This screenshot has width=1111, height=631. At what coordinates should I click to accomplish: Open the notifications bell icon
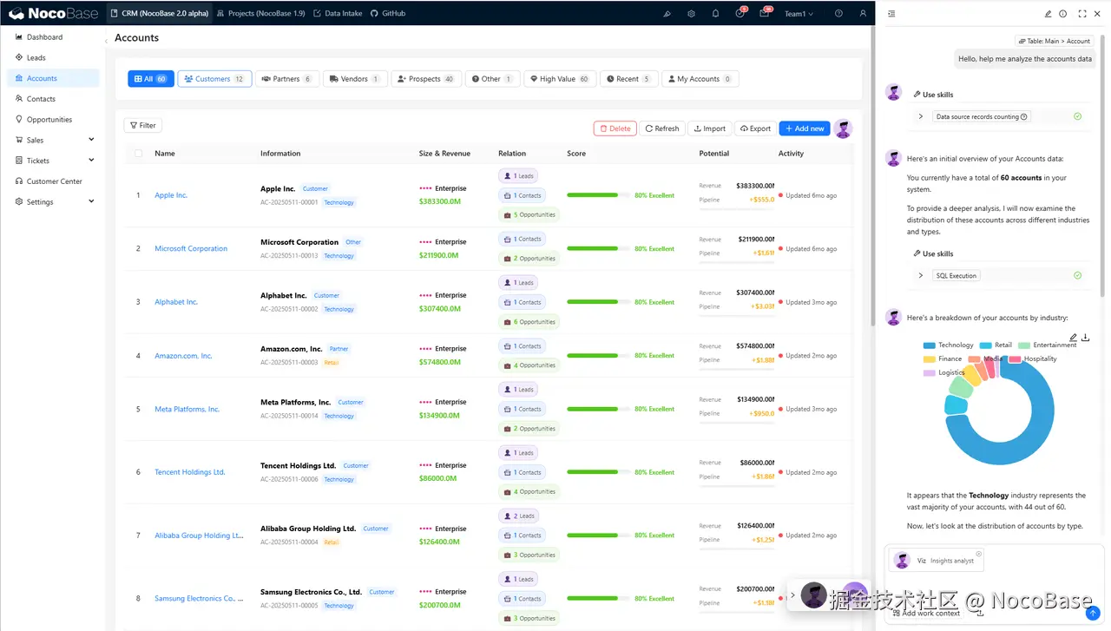pyautogui.click(x=715, y=14)
